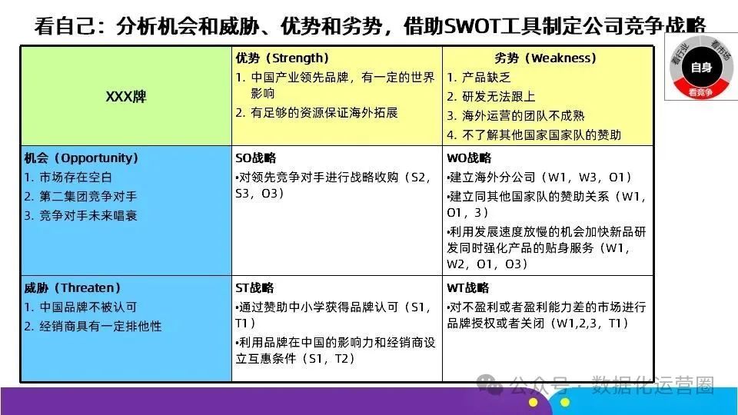
Task: Click bullet 对不盈利或者盈利能力差的市场
Action: pos(547,315)
